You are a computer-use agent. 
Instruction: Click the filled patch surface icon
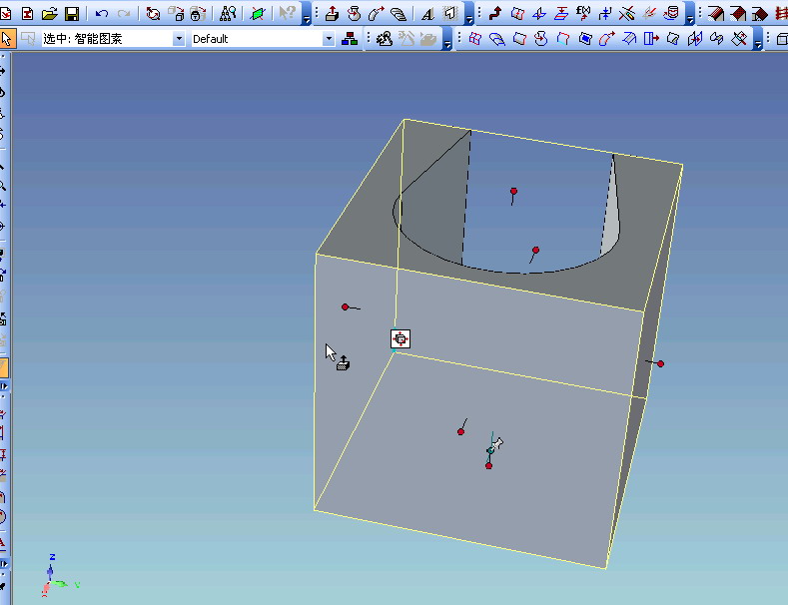click(585, 39)
